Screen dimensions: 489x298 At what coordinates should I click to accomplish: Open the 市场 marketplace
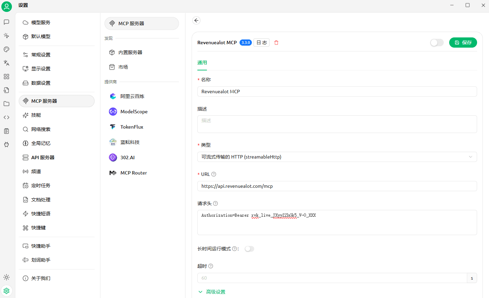pyautogui.click(x=142, y=67)
